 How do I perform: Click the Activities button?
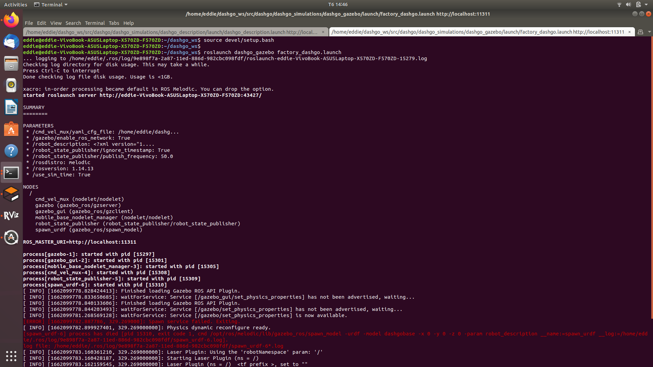tap(15, 4)
